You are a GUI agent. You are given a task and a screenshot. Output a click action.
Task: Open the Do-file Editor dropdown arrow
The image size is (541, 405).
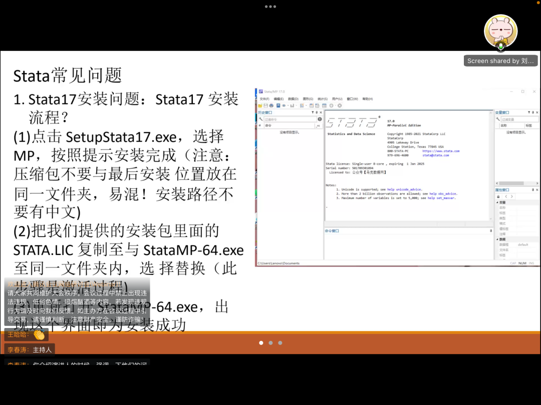click(306, 105)
